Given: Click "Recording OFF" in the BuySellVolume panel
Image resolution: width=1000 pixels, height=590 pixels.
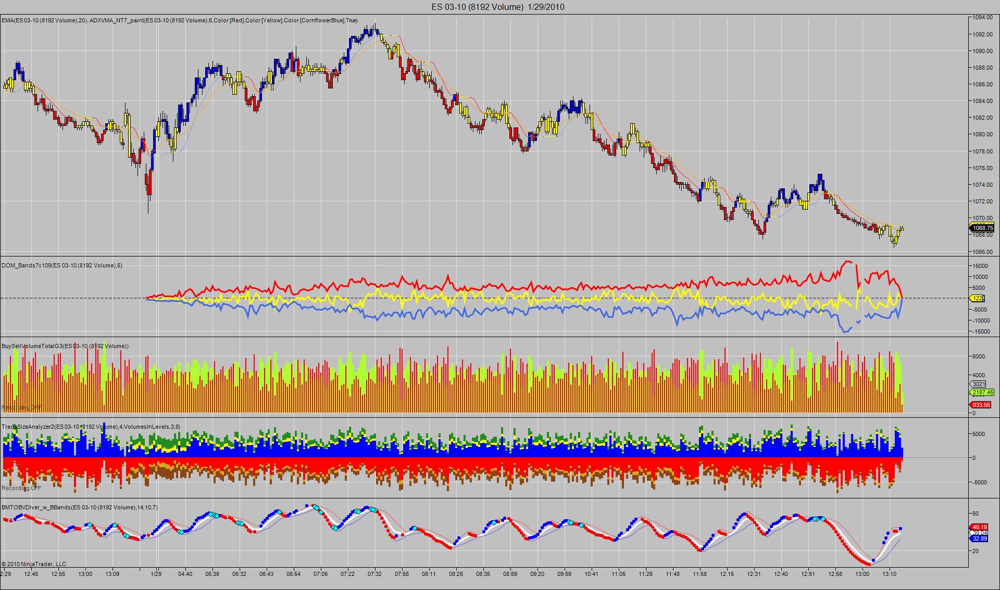Looking at the screenshot, I should pyautogui.click(x=21, y=407).
